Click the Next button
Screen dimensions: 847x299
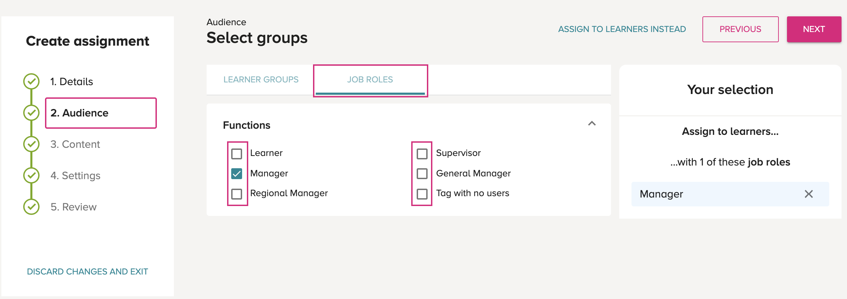(x=814, y=29)
